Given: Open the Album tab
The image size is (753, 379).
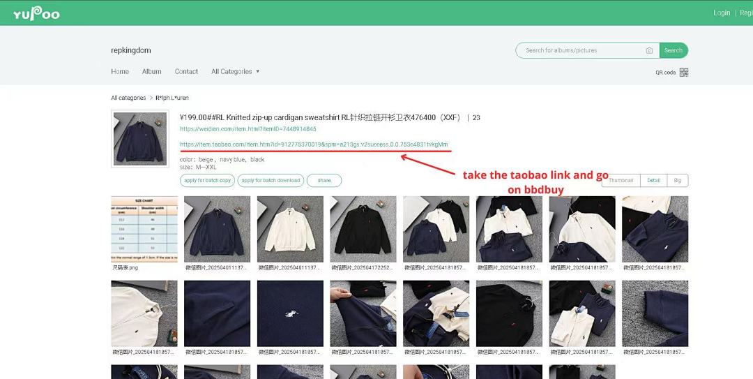Looking at the screenshot, I should coord(152,71).
